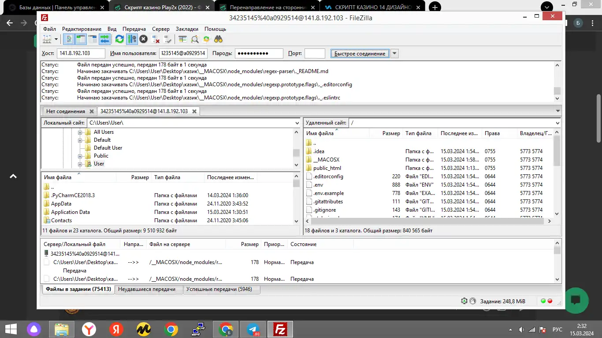This screenshot has width=602, height=338.
Task: Click the Порт input field
Action: (x=315, y=53)
